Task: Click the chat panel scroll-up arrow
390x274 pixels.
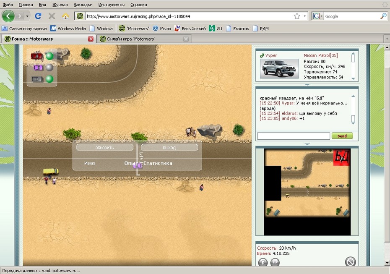Action: coord(353,96)
